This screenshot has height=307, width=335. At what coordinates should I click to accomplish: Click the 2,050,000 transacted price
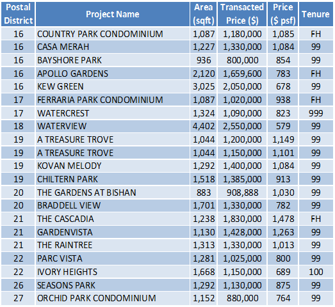click(242, 86)
